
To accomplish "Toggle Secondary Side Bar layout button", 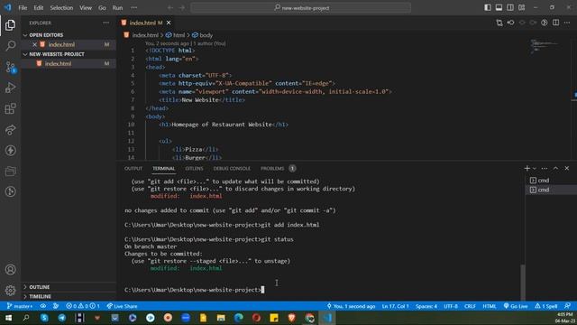I will 510,8.
